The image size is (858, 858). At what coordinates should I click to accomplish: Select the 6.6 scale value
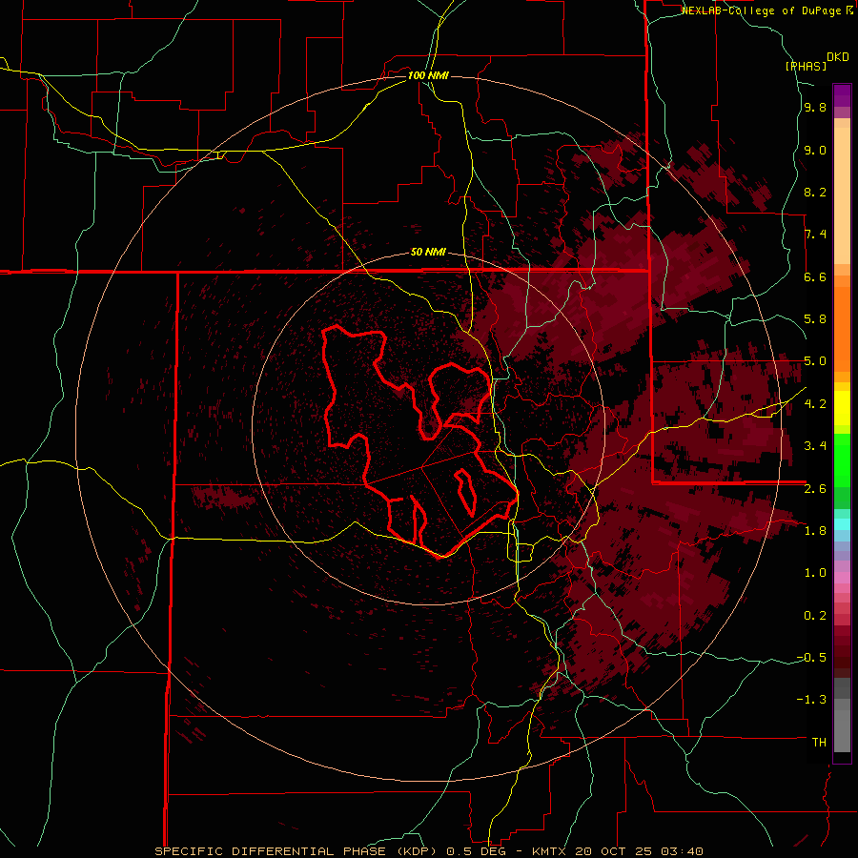(815, 276)
